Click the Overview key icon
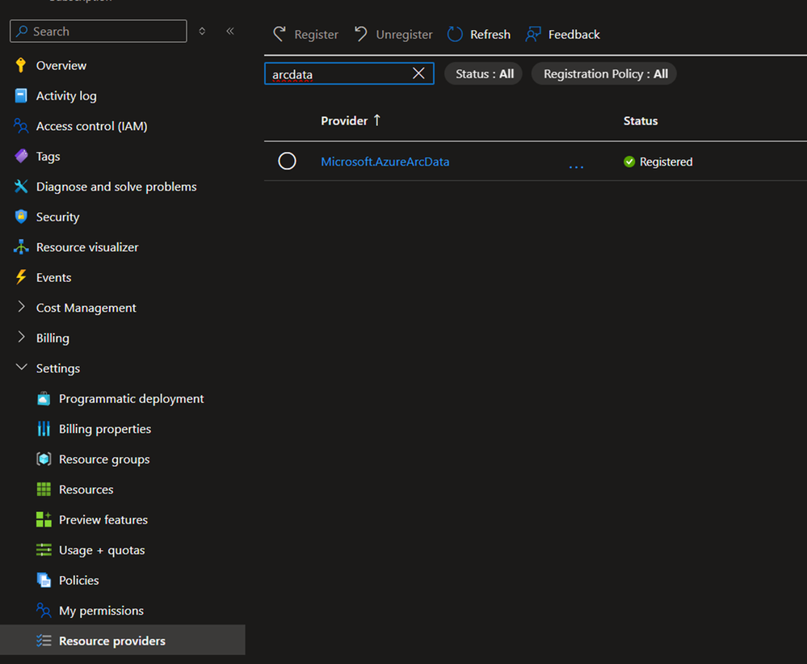 [20, 65]
